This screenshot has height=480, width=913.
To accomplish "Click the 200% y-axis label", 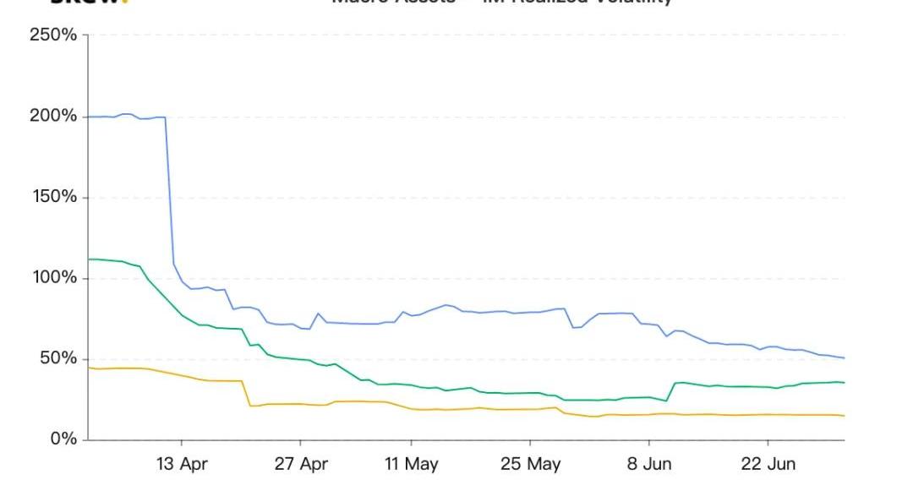I will [x=53, y=117].
